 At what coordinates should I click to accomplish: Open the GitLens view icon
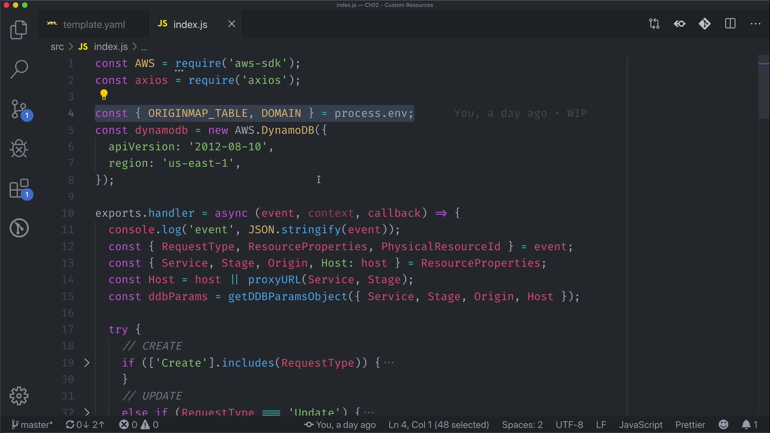pyautogui.click(x=18, y=228)
